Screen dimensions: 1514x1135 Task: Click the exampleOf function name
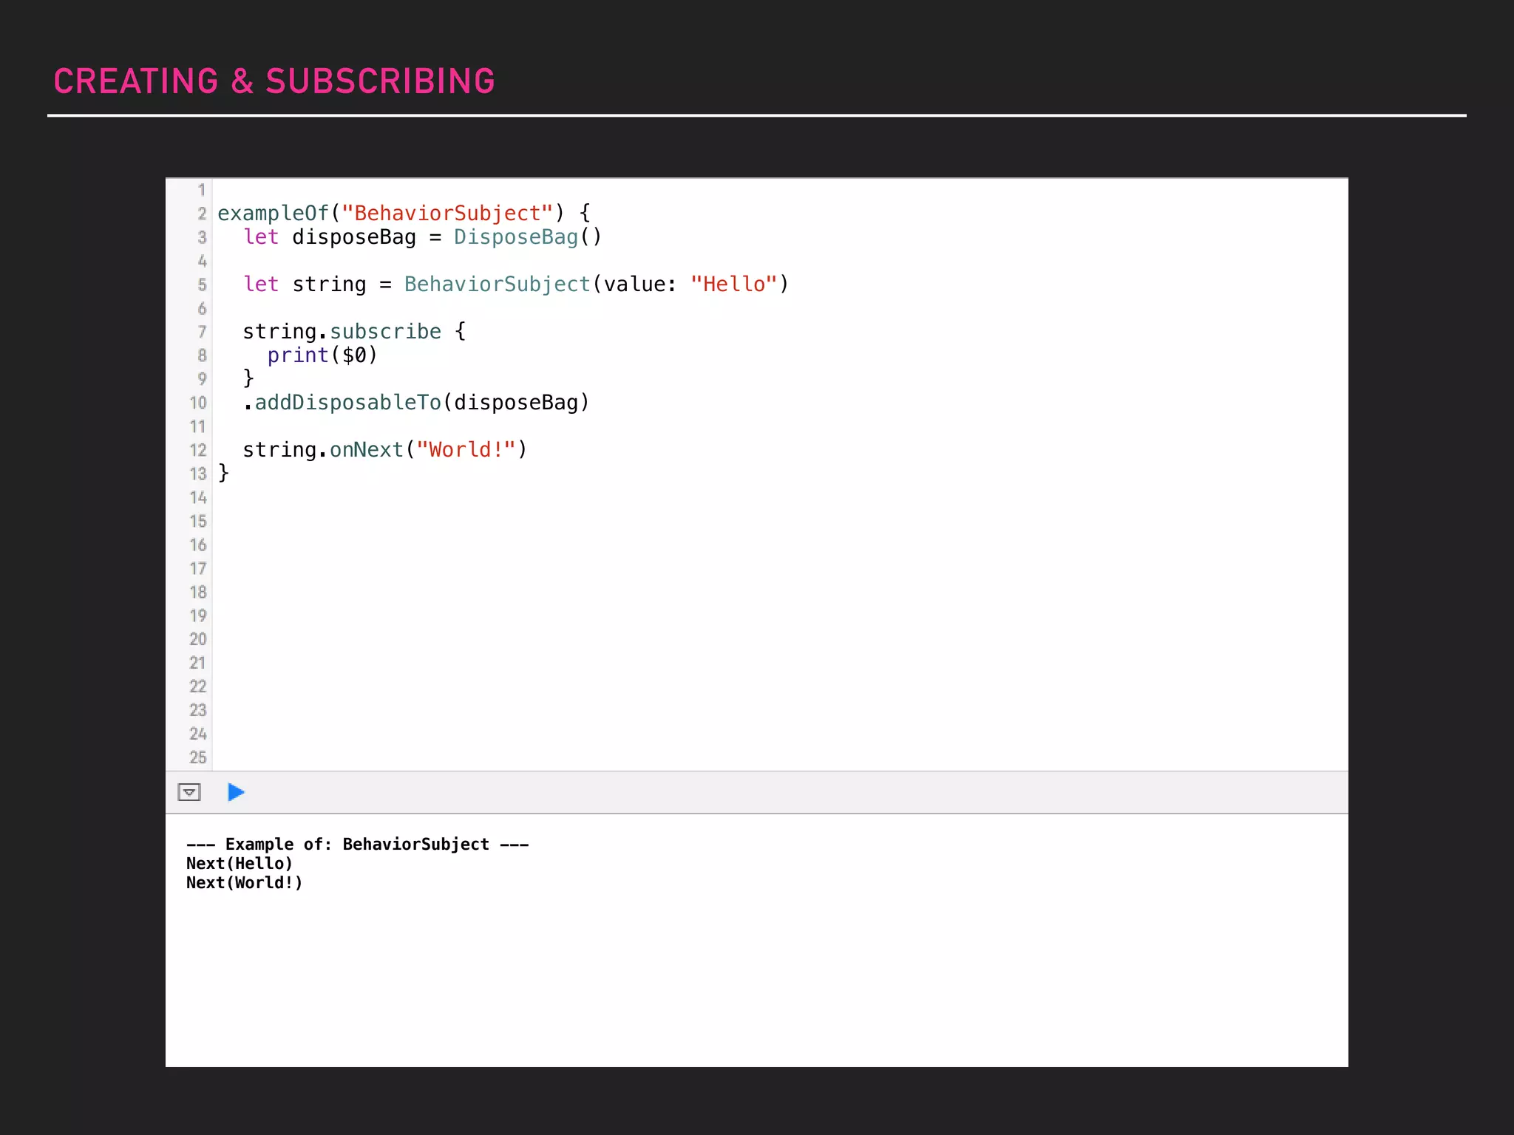pyautogui.click(x=273, y=214)
